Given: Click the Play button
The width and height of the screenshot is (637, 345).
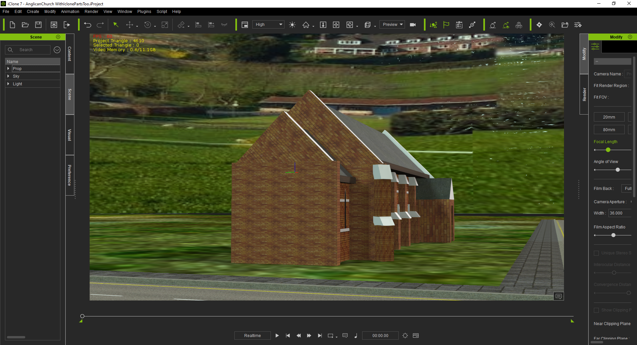Looking at the screenshot, I should coord(277,336).
